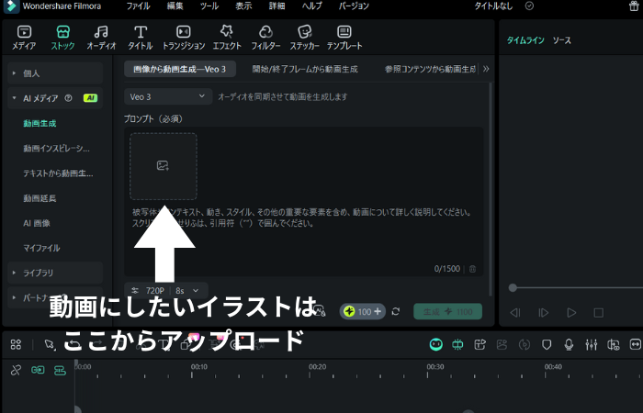Open the エフェクト effects panel

click(227, 38)
